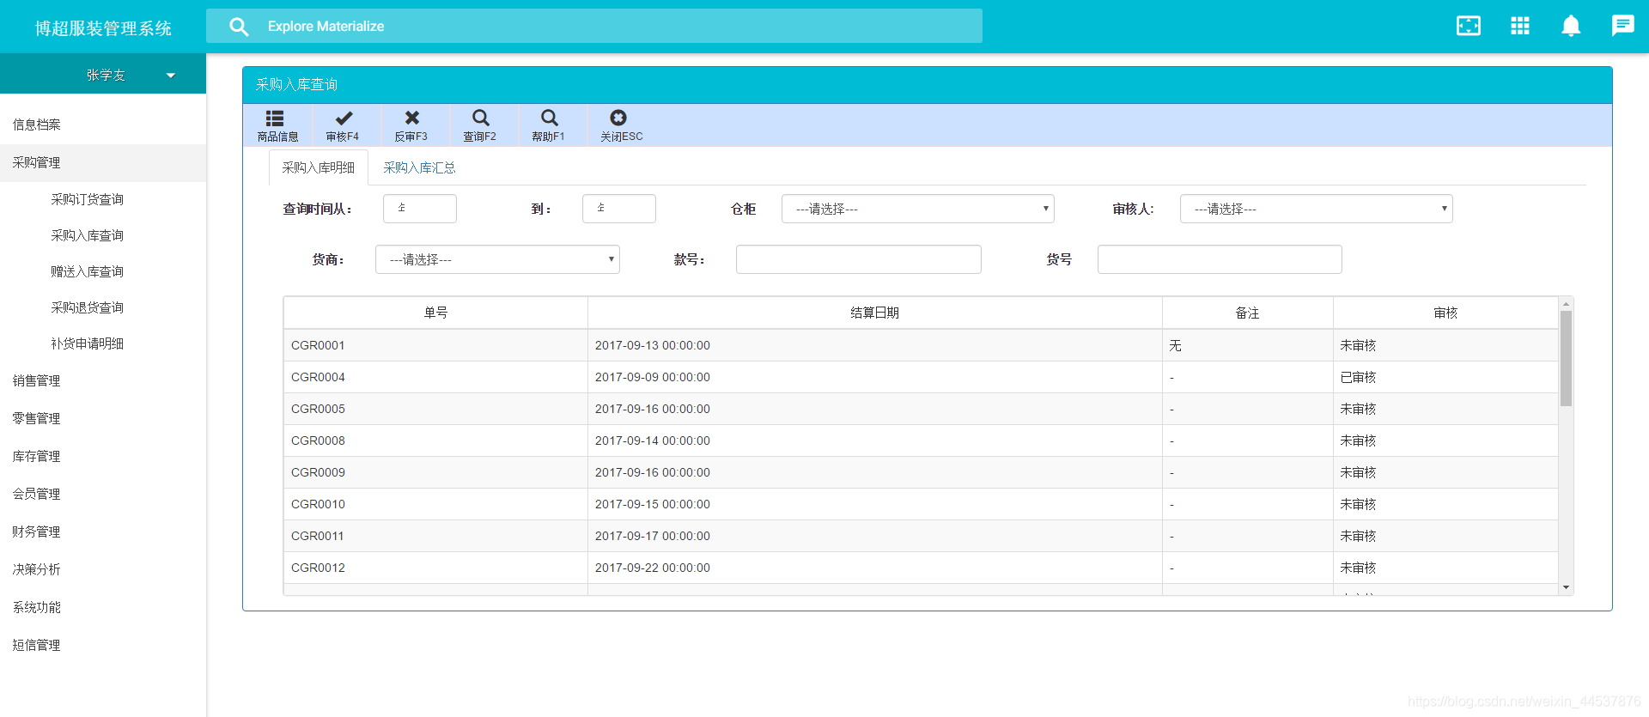Expand 库存管理 menu

pyautogui.click(x=103, y=456)
